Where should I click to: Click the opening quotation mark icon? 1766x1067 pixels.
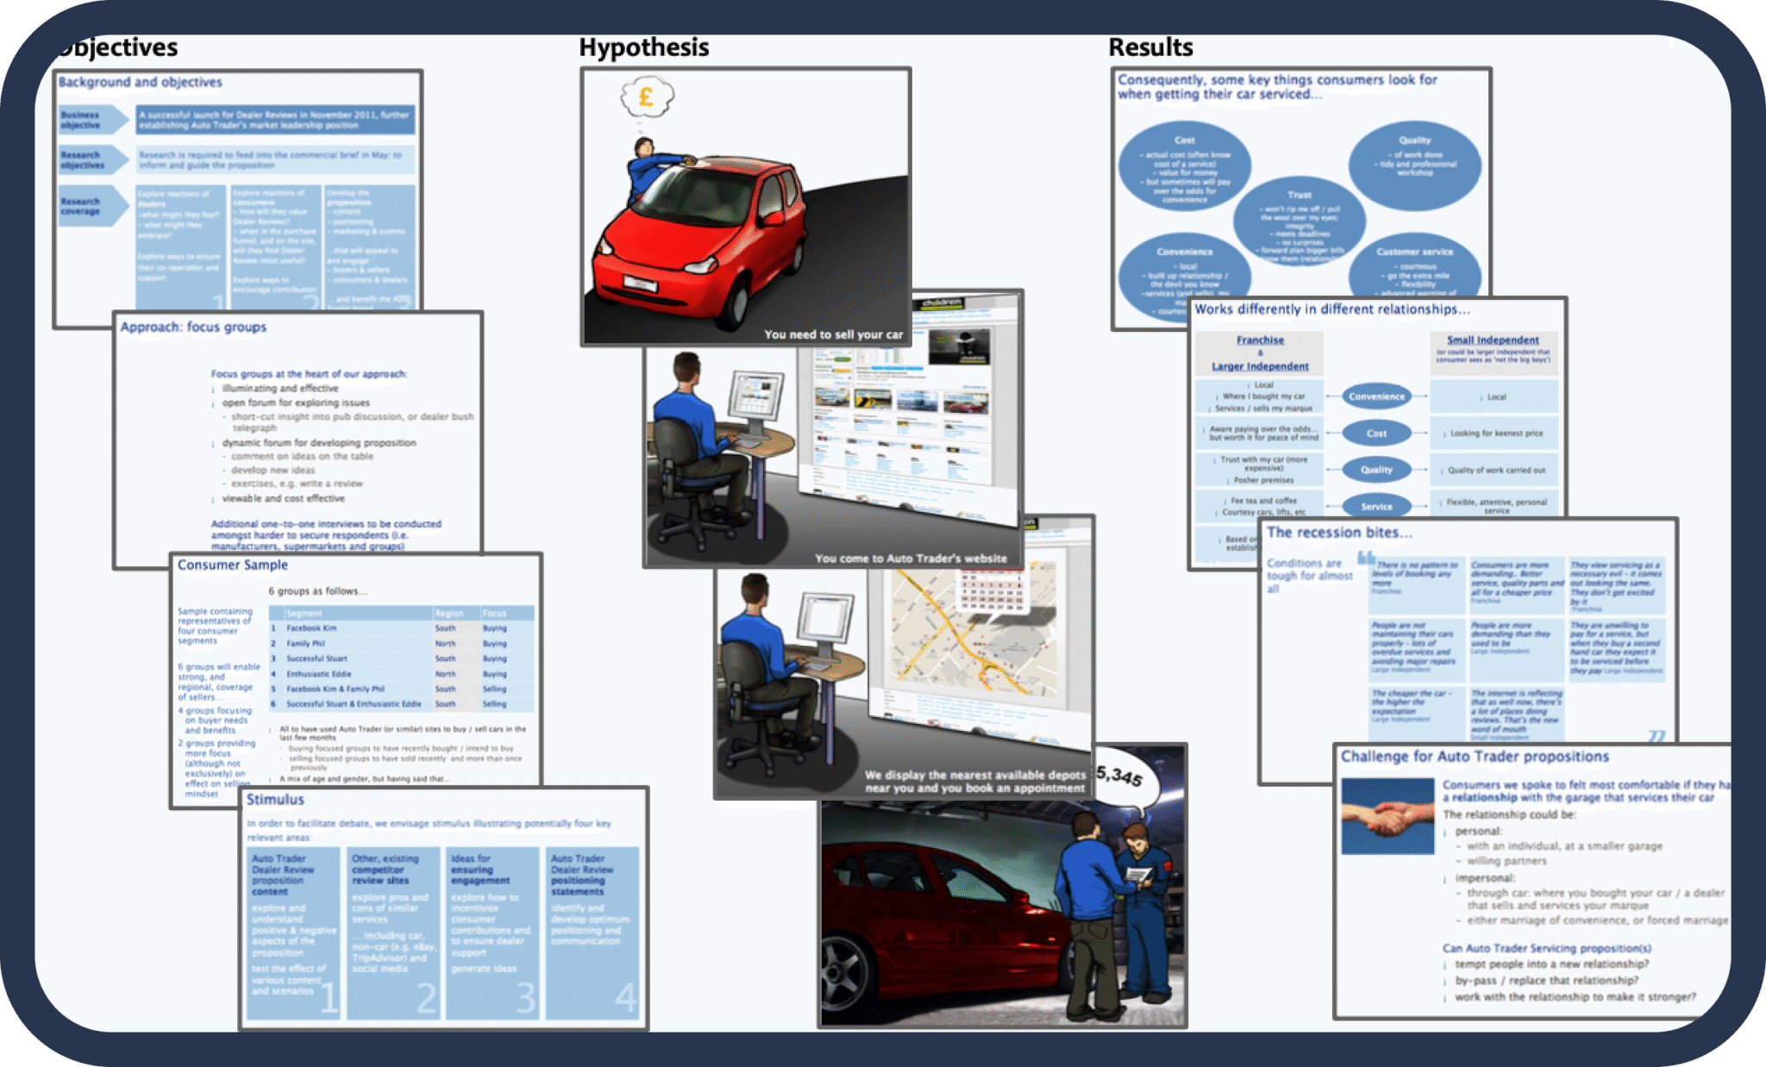(x=1366, y=558)
